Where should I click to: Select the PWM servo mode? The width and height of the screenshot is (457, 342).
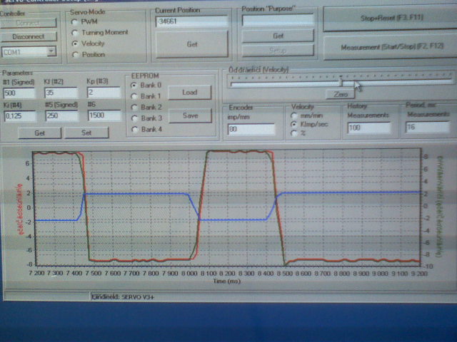point(75,22)
